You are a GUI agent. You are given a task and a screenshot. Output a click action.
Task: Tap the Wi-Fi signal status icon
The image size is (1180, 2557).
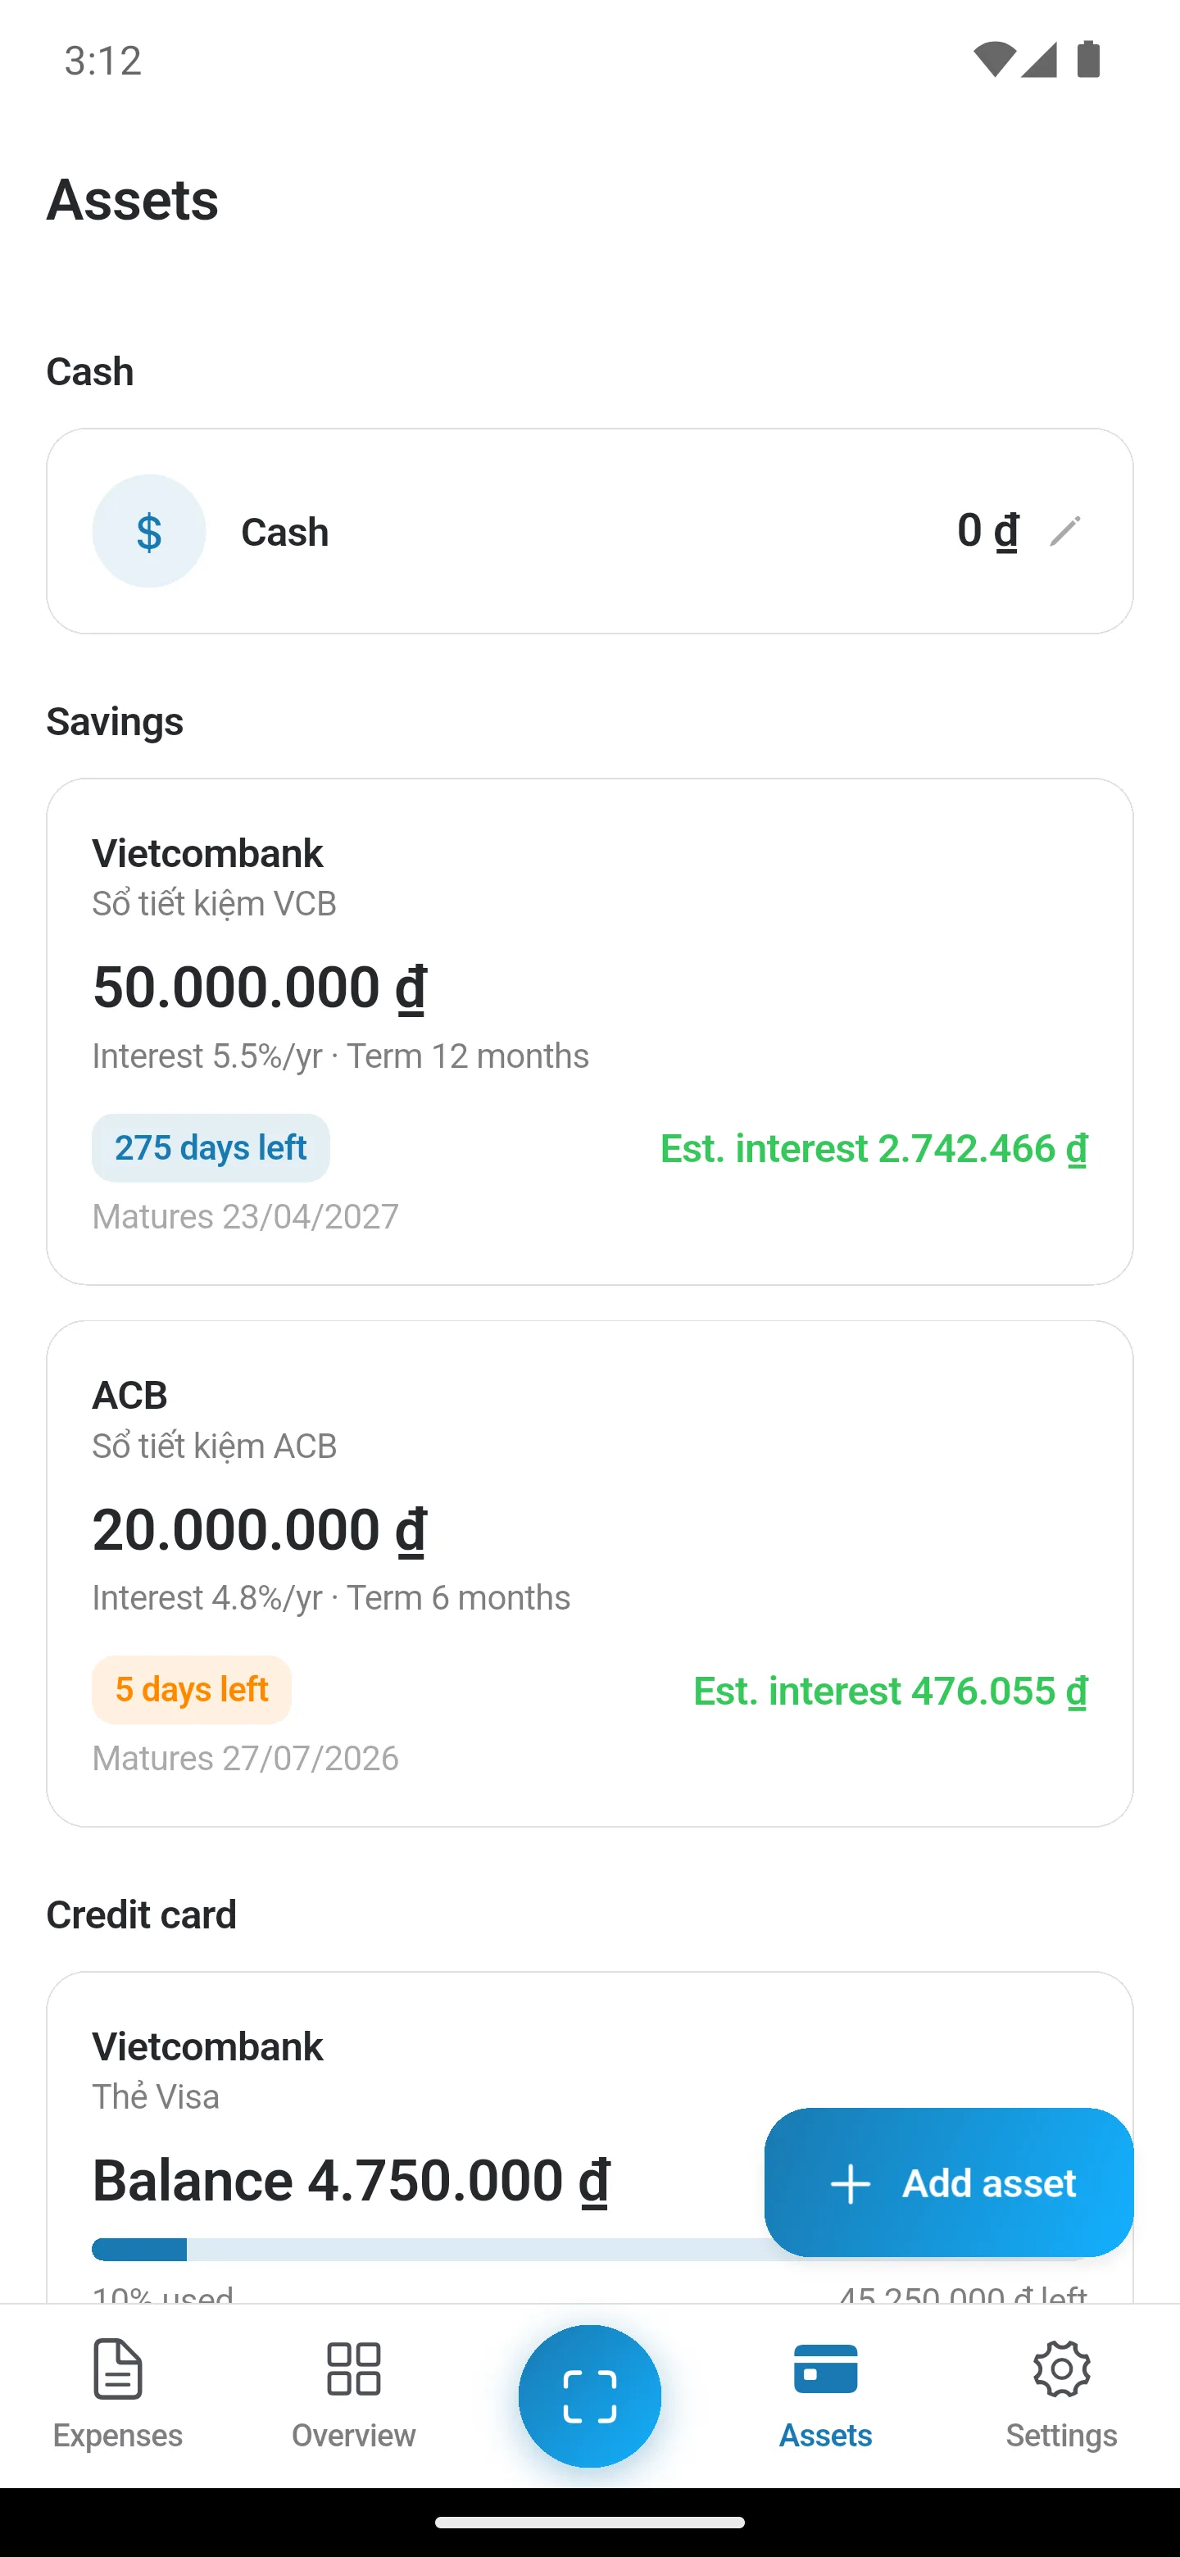(993, 60)
